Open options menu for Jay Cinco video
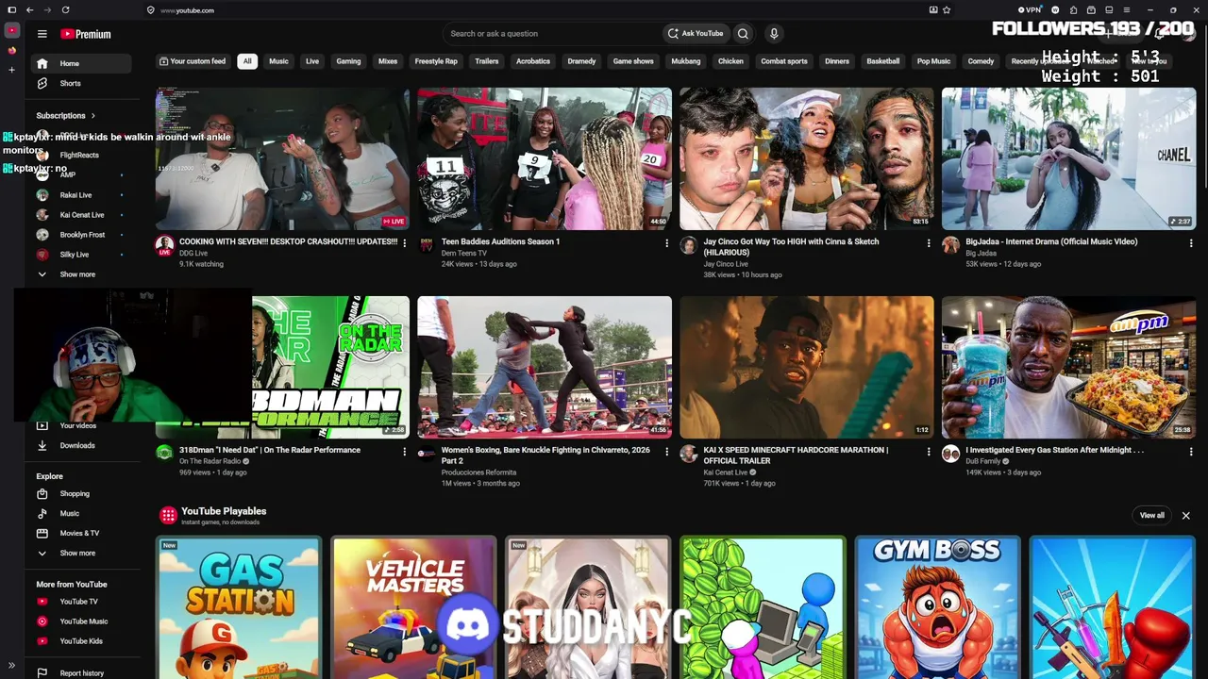Screen dimensions: 1208x679 point(929,243)
